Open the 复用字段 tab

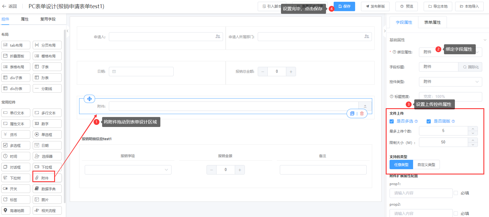pos(48,19)
